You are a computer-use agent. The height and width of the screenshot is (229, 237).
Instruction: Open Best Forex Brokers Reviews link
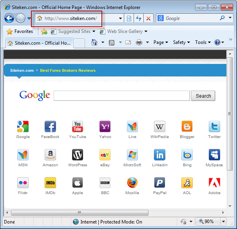tap(68, 71)
